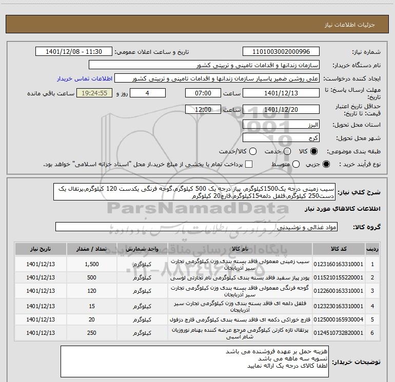
Task: Click product code 0124510732820001
Action: 339,333
